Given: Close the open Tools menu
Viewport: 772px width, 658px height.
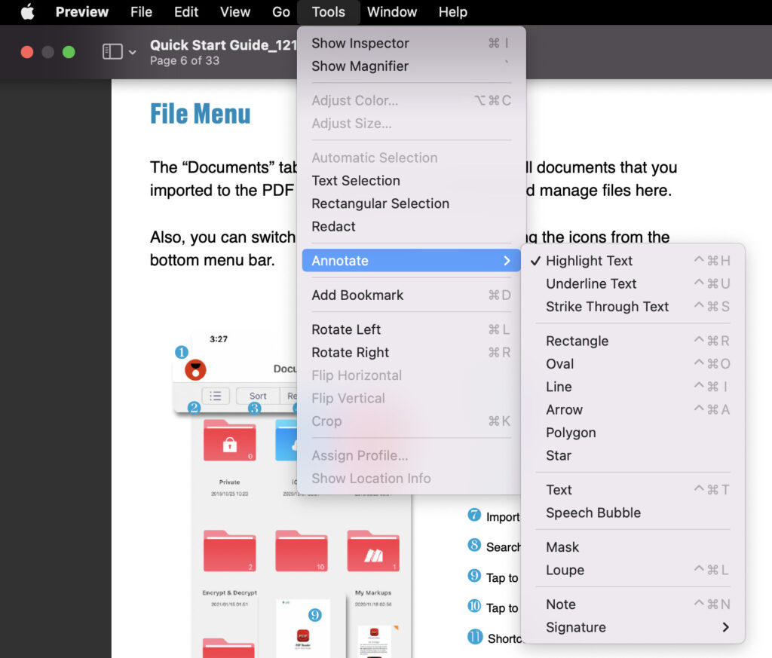Looking at the screenshot, I should pyautogui.click(x=329, y=12).
